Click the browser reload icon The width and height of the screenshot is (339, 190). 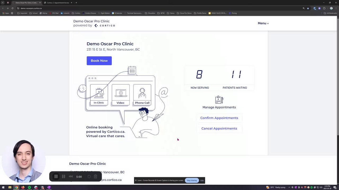[x=12, y=8]
